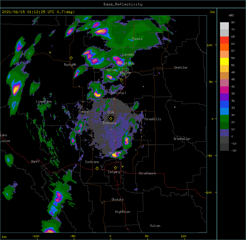
Task: Click the Sundre label
Action: coord(83,111)
